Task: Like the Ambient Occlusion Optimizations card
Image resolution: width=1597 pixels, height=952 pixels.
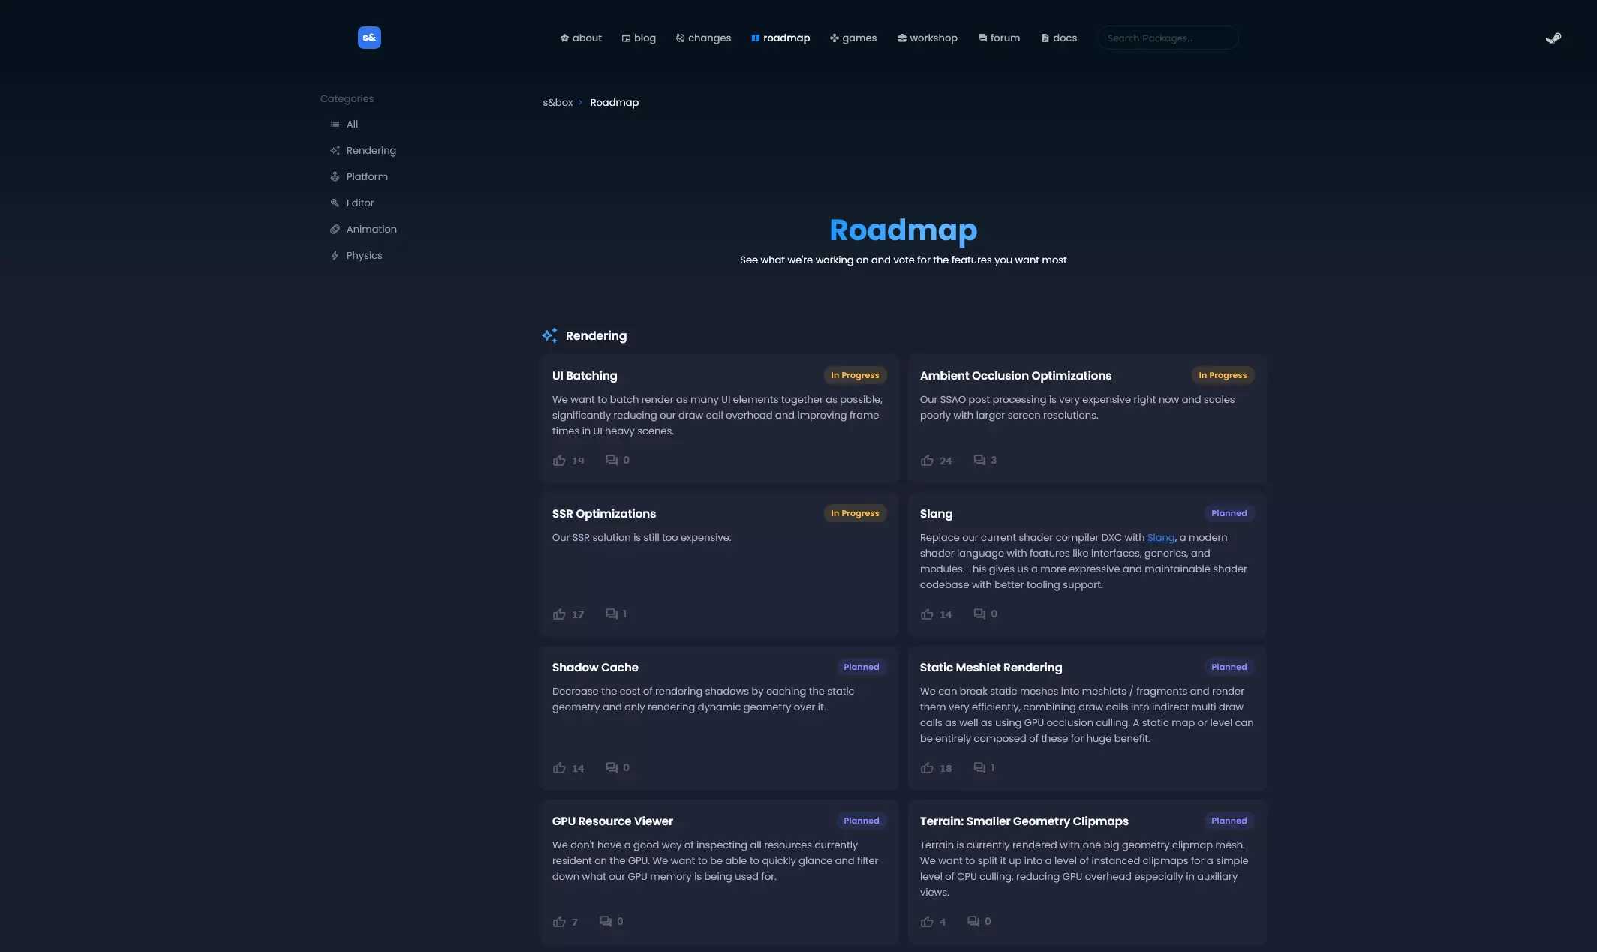Action: (928, 461)
